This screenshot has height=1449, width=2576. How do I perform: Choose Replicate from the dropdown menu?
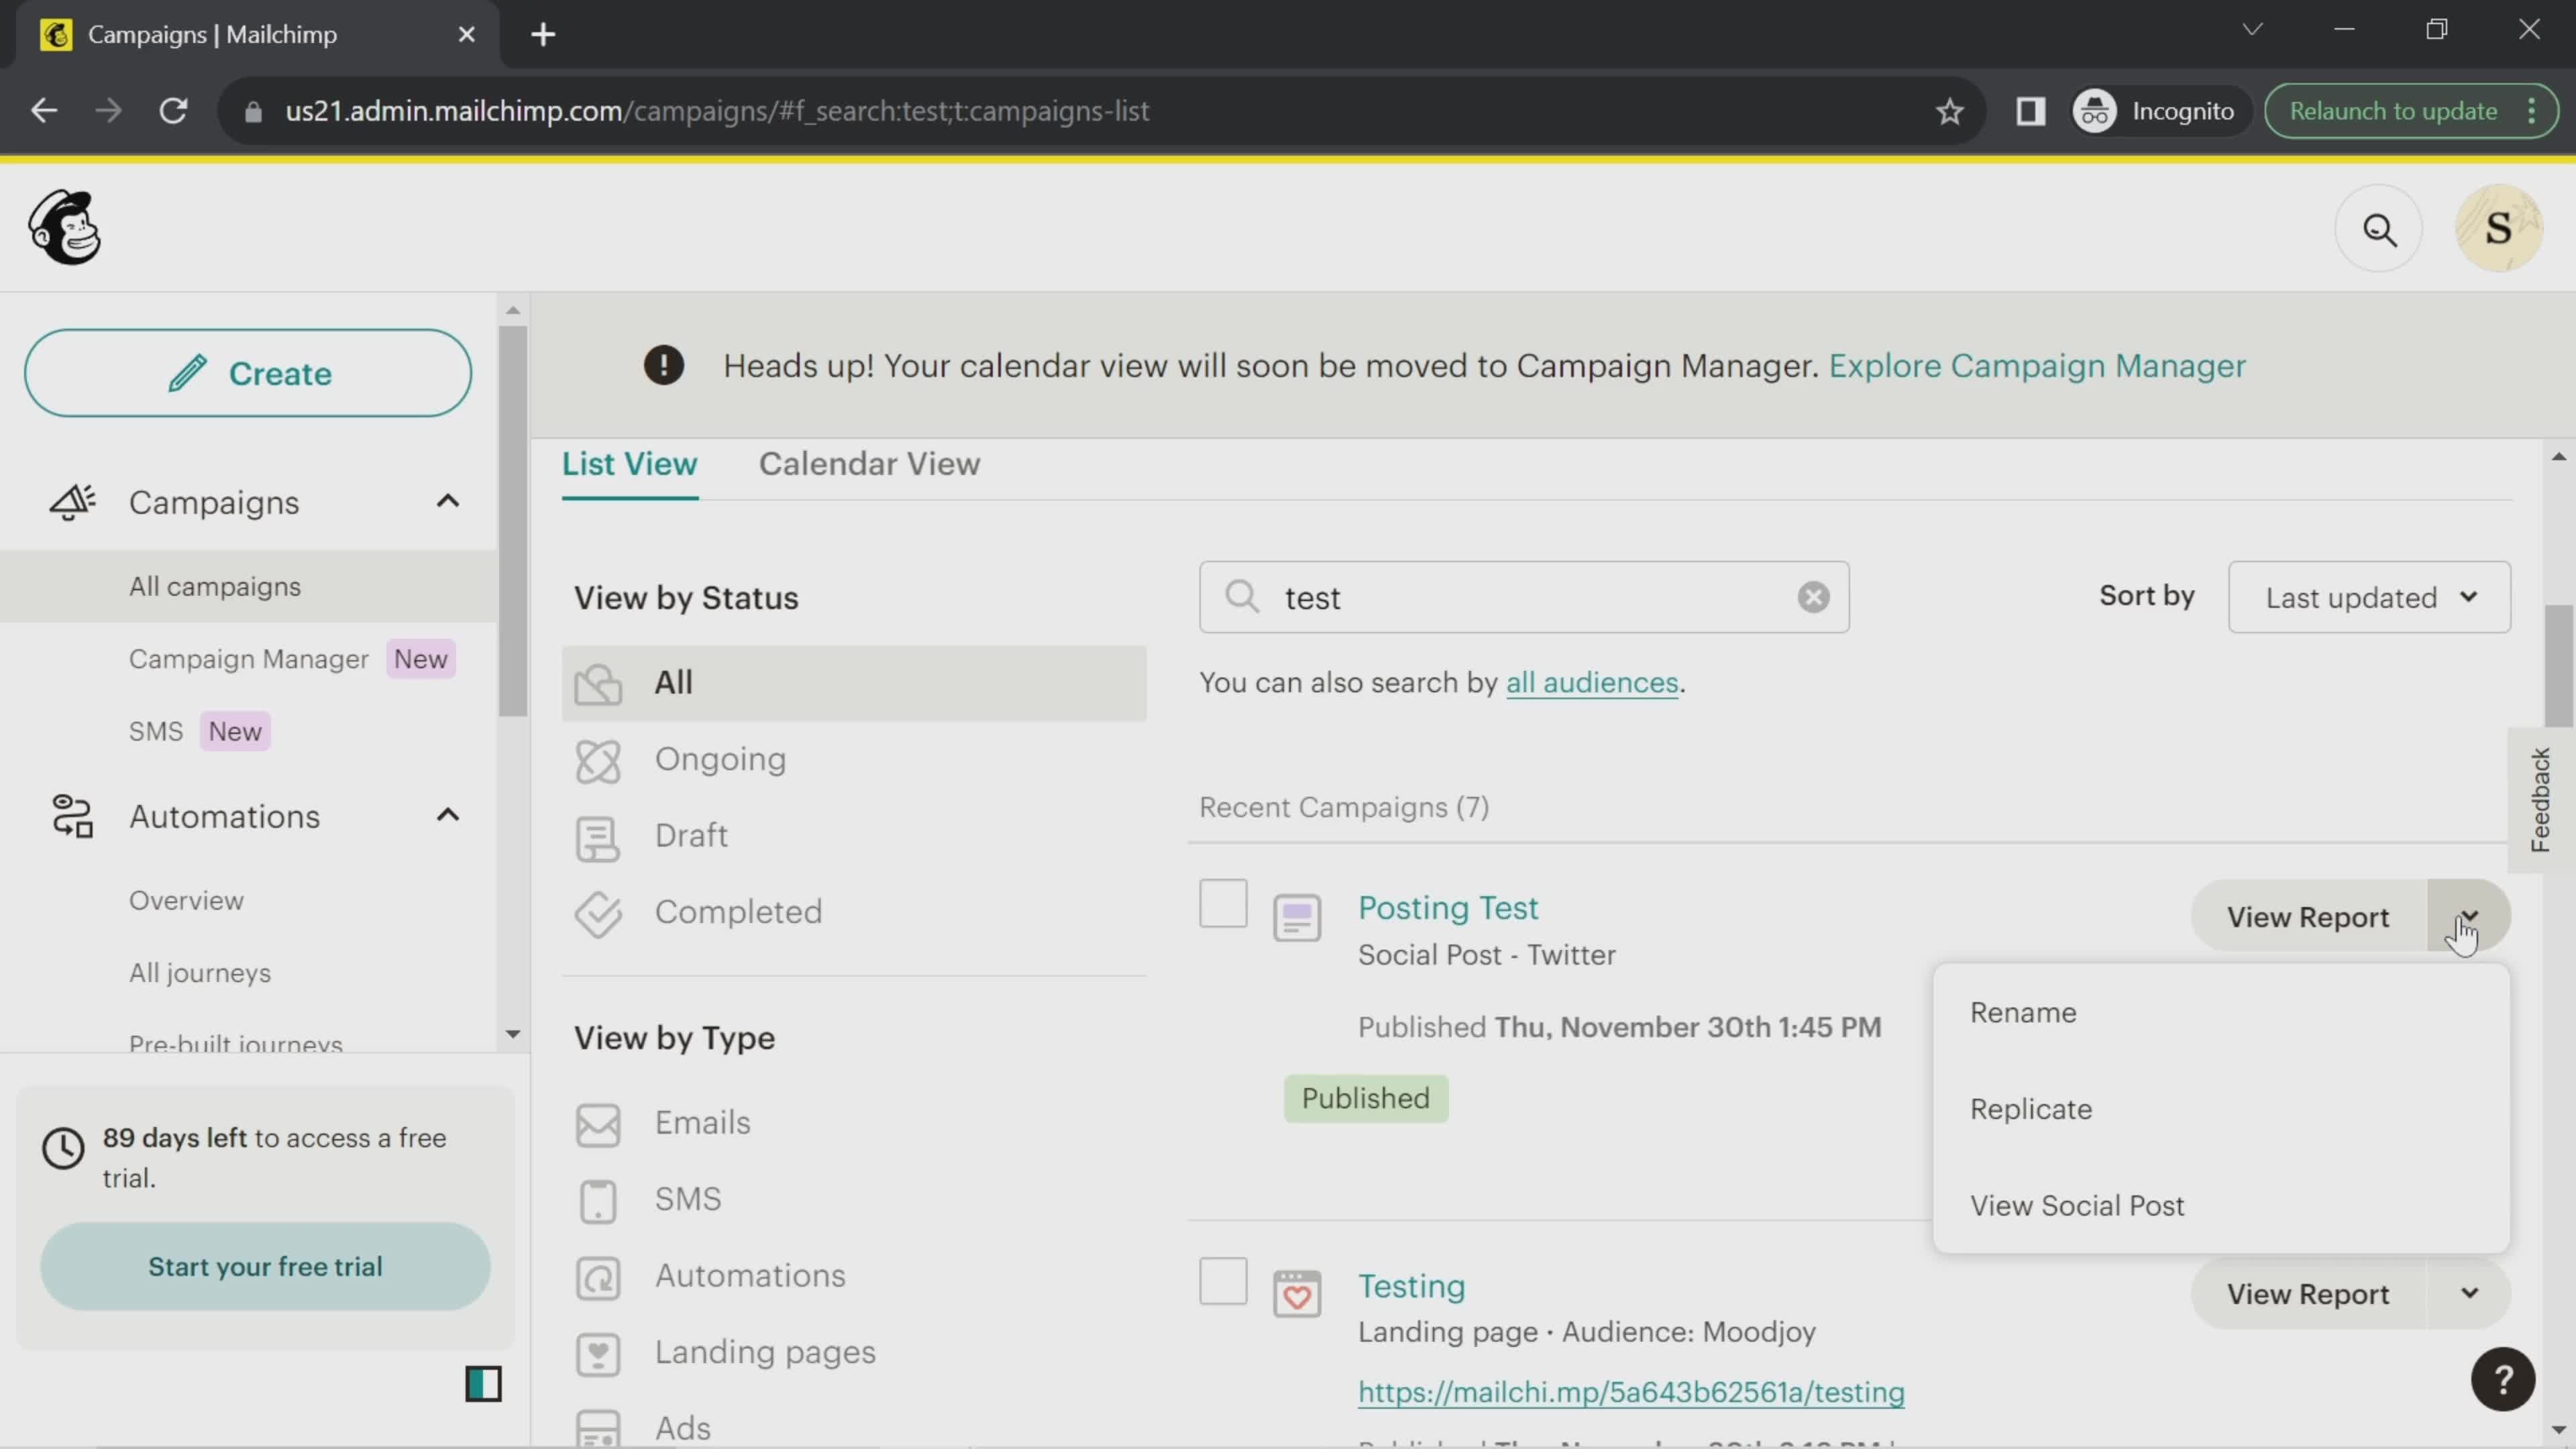(2221, 1110)
